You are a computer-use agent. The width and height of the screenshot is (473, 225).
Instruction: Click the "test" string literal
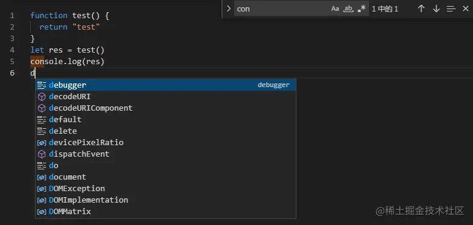click(86, 27)
